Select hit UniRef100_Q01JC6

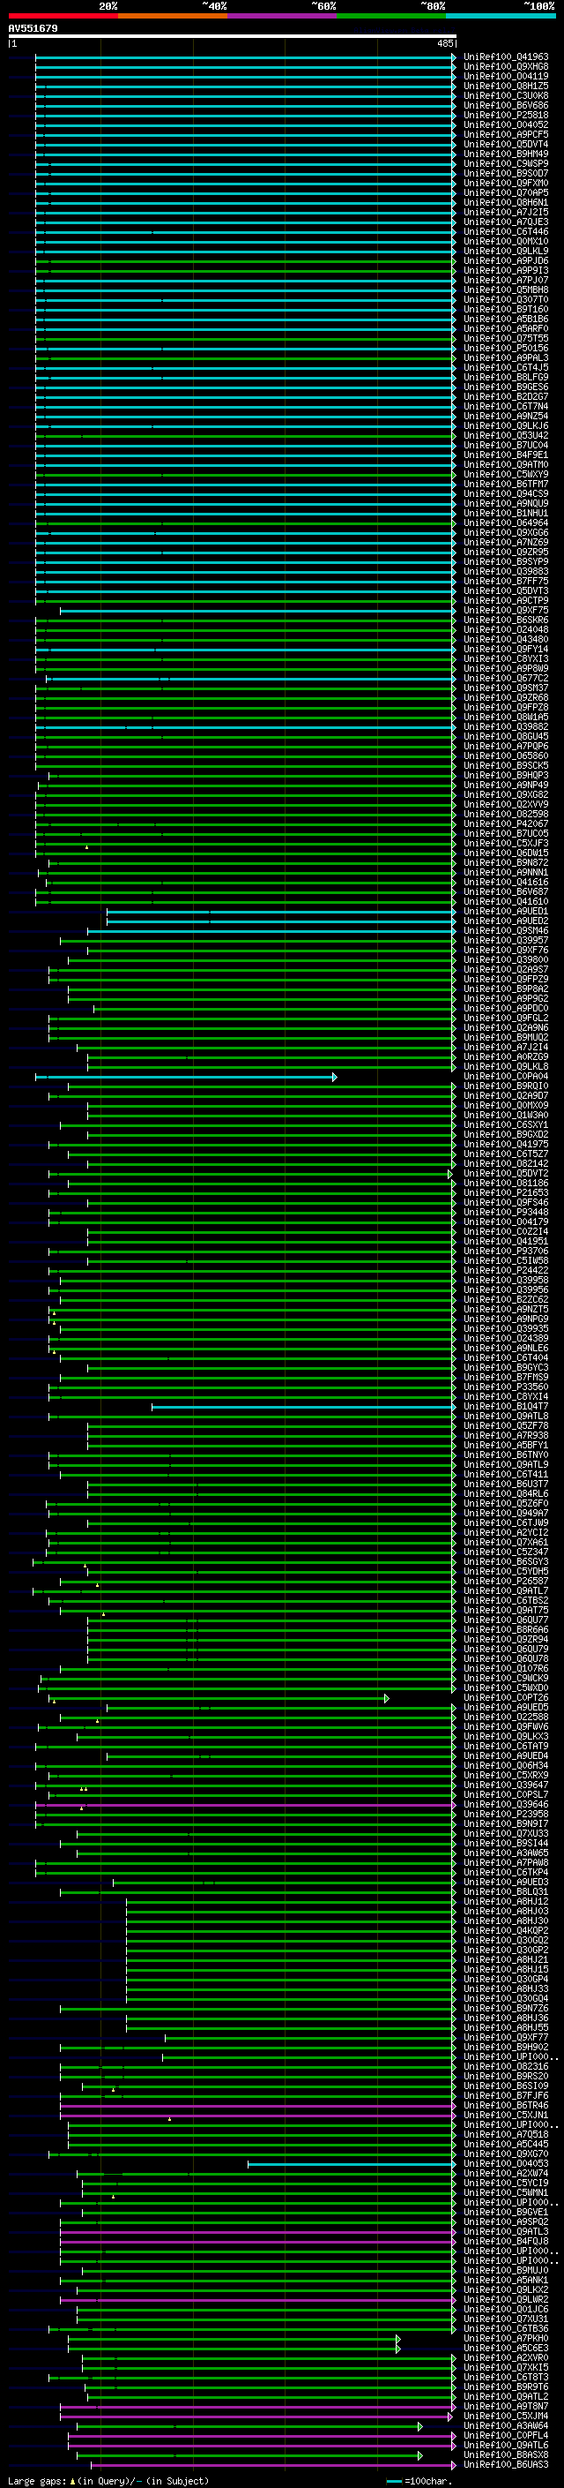(506, 2308)
